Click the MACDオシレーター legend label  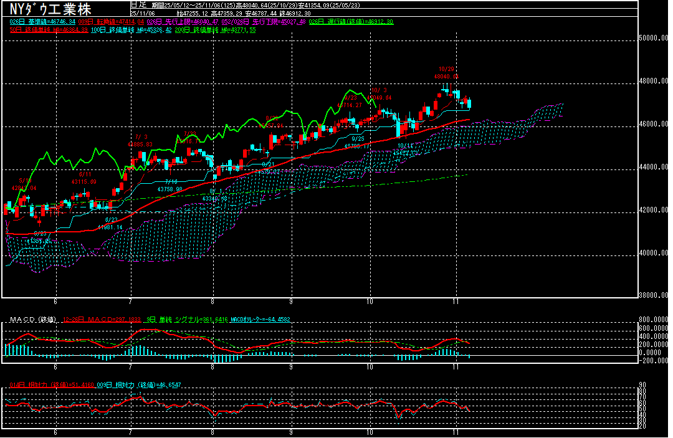pyautogui.click(x=260, y=320)
